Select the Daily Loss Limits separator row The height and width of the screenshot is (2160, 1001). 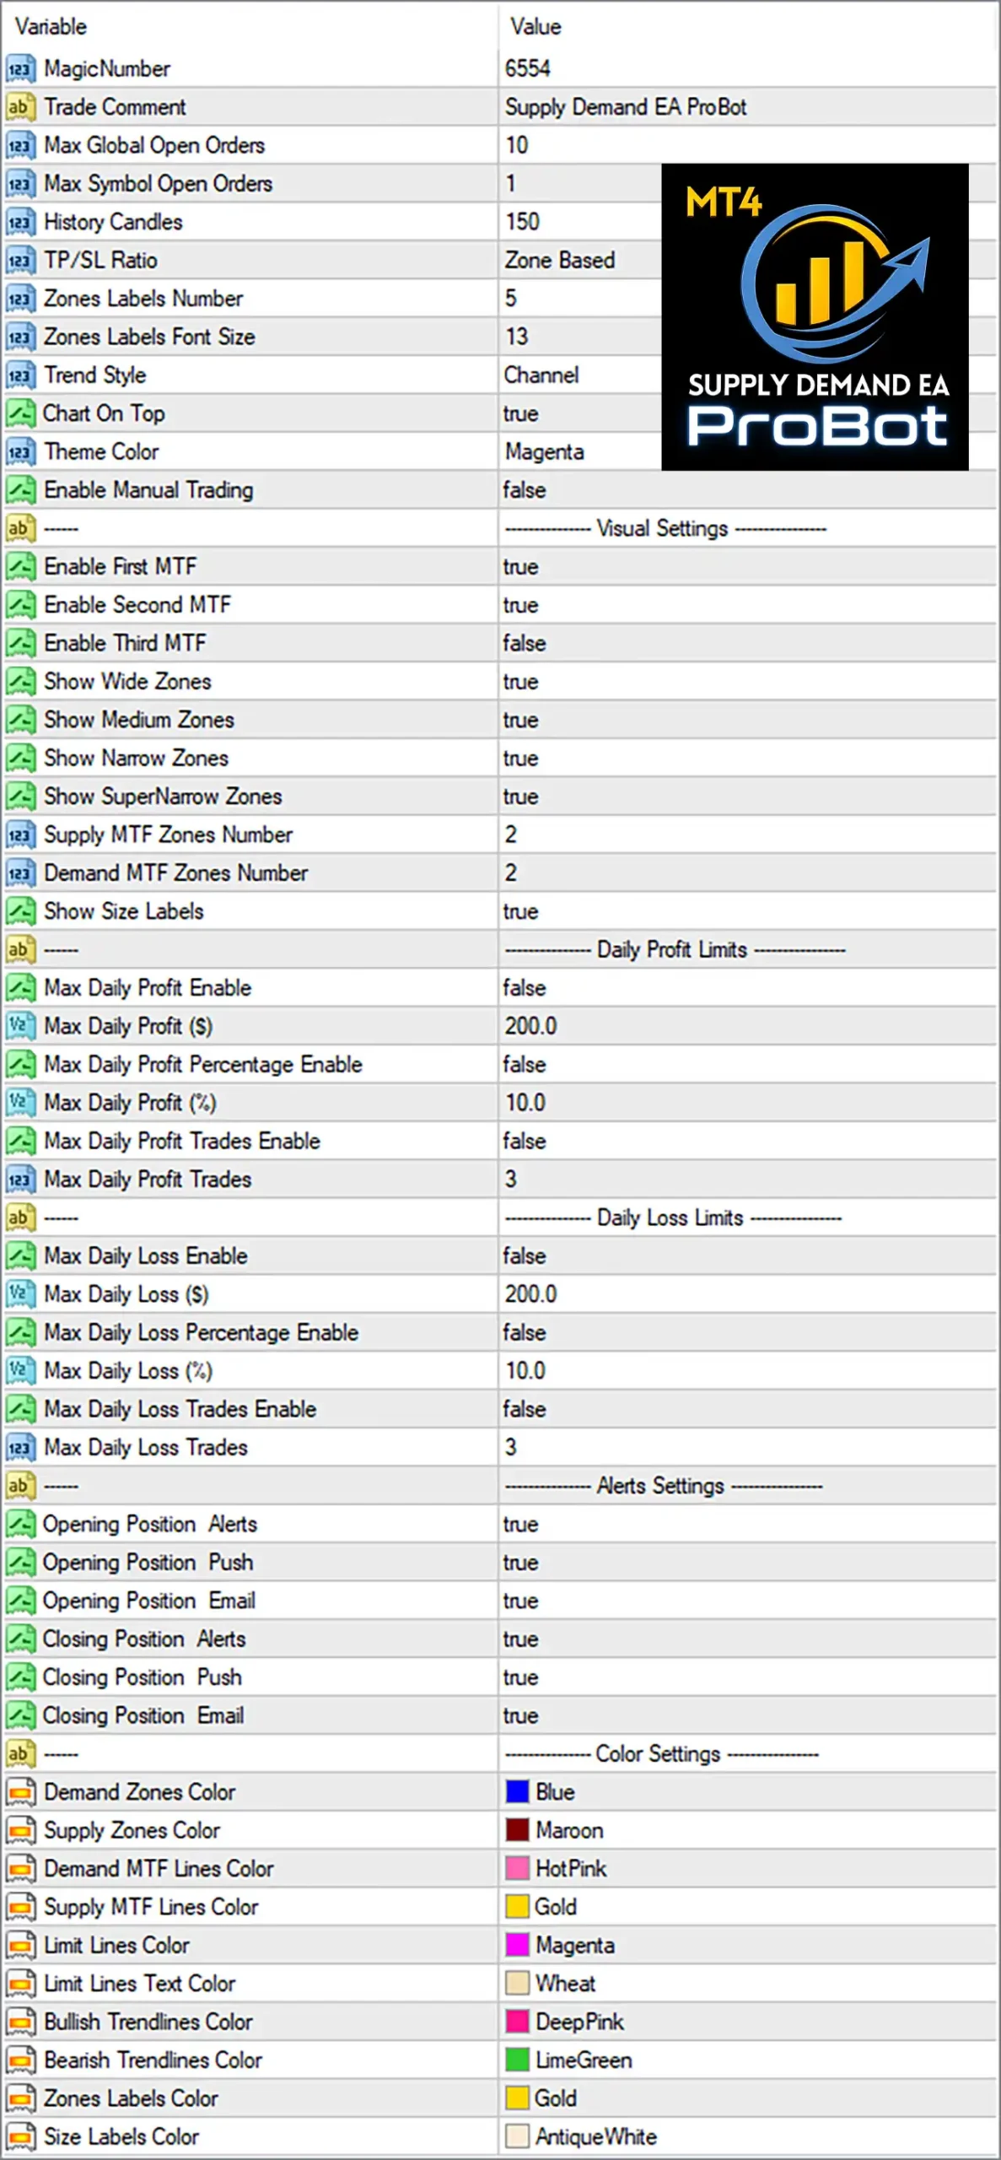tap(499, 1218)
